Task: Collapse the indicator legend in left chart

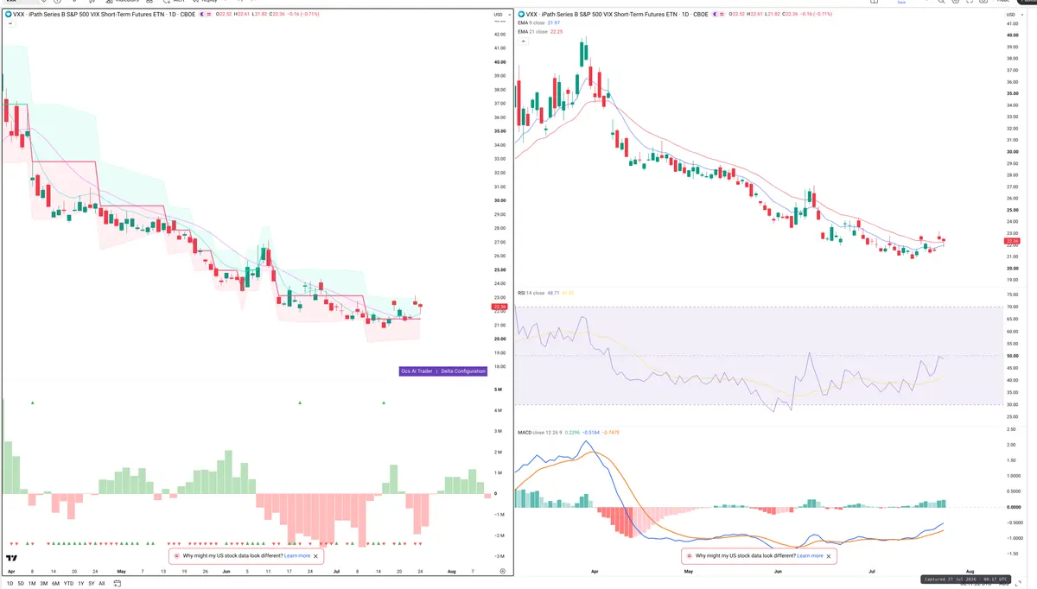Action: (9, 24)
